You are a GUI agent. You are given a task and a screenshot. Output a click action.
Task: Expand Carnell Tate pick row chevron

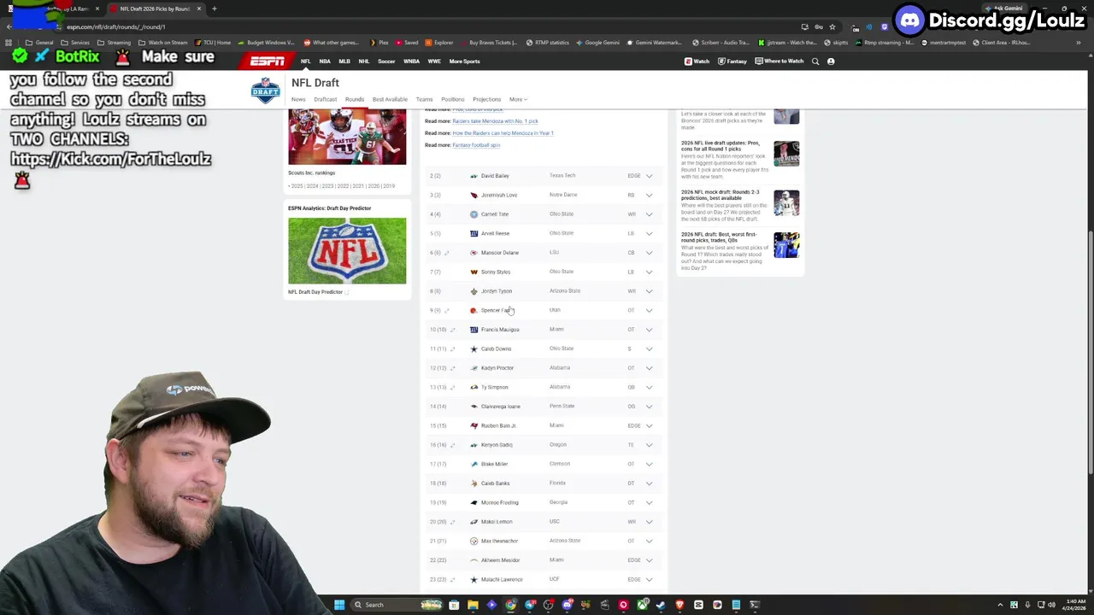click(x=650, y=214)
